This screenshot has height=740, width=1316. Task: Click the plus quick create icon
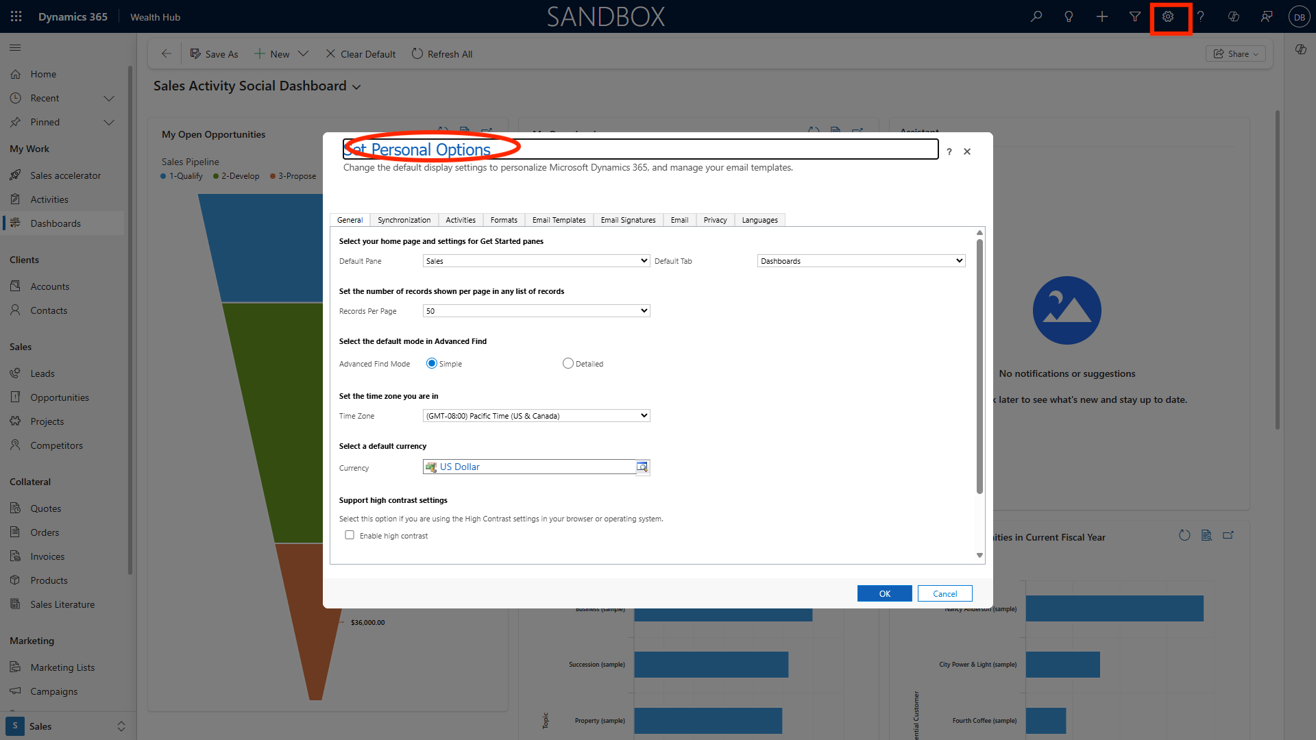[1101, 17]
